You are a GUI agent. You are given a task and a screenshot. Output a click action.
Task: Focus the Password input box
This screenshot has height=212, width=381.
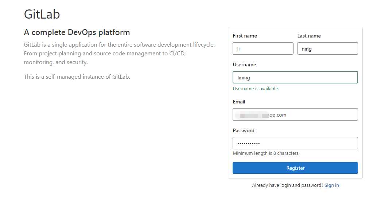(x=295, y=143)
